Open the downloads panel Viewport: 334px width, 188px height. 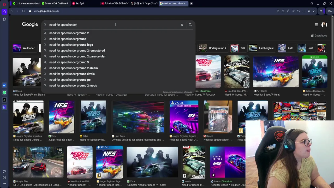(304, 11)
